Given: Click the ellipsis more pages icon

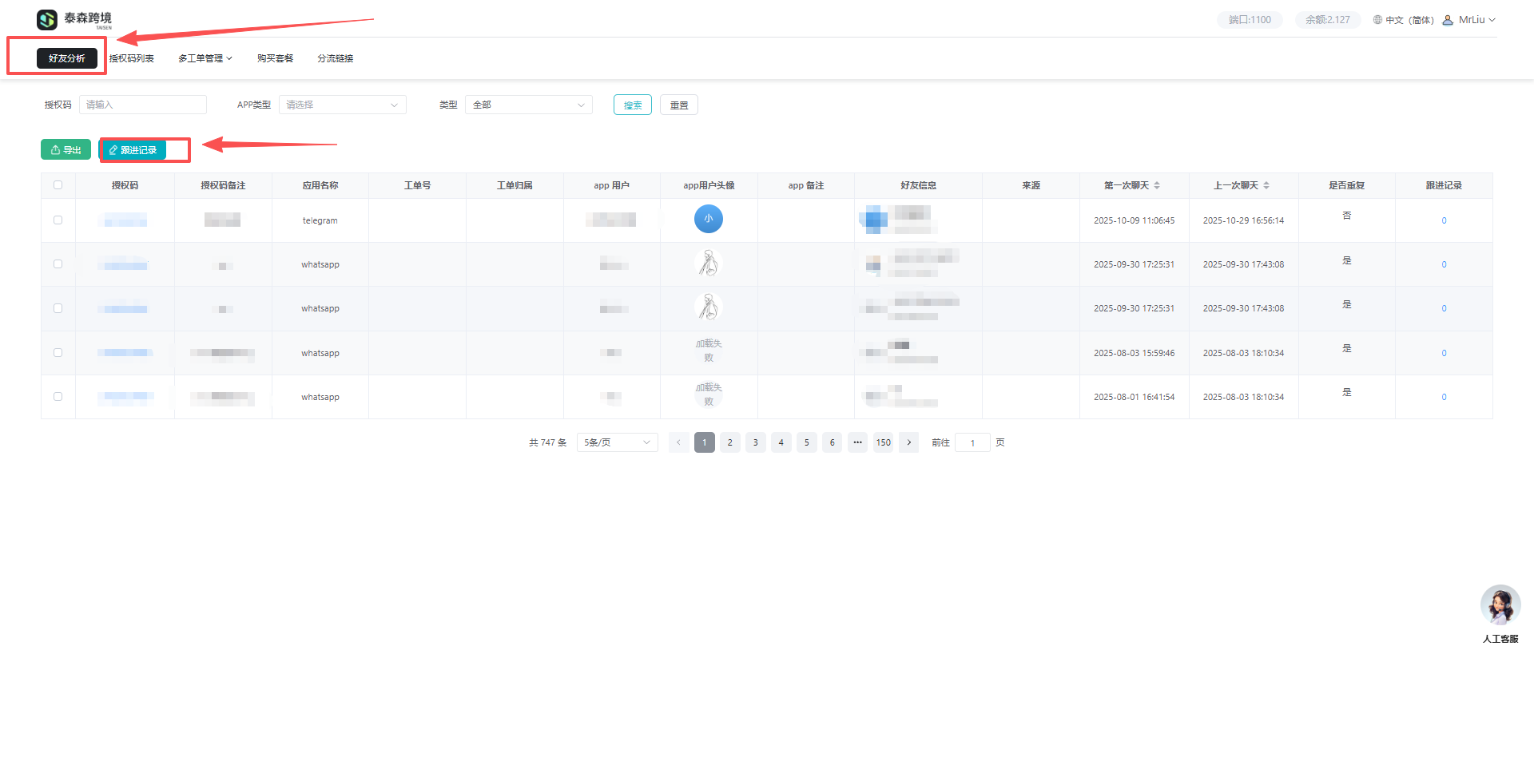Looking at the screenshot, I should [857, 442].
